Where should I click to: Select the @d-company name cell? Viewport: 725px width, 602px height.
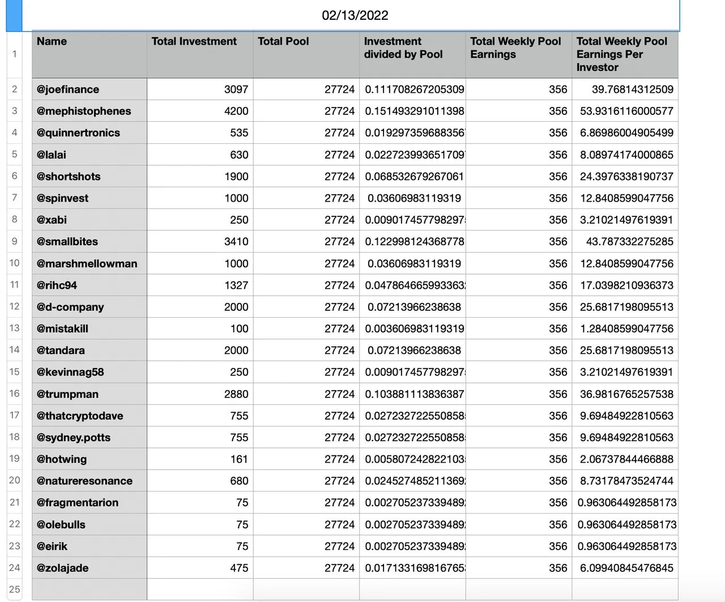point(89,307)
